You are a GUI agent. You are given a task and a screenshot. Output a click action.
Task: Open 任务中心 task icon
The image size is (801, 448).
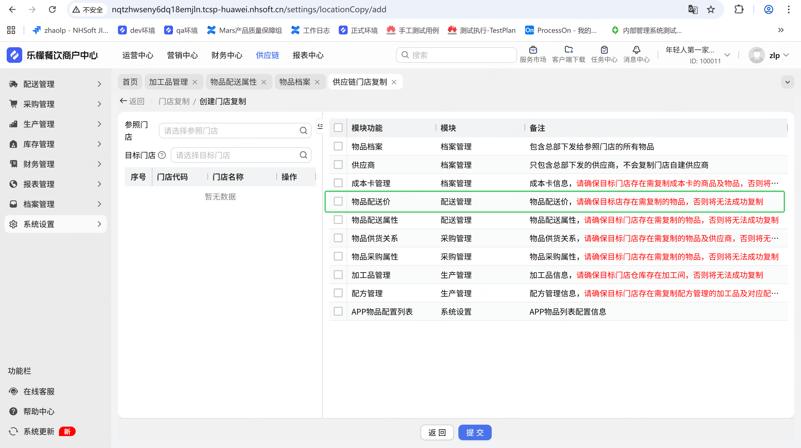coord(604,50)
